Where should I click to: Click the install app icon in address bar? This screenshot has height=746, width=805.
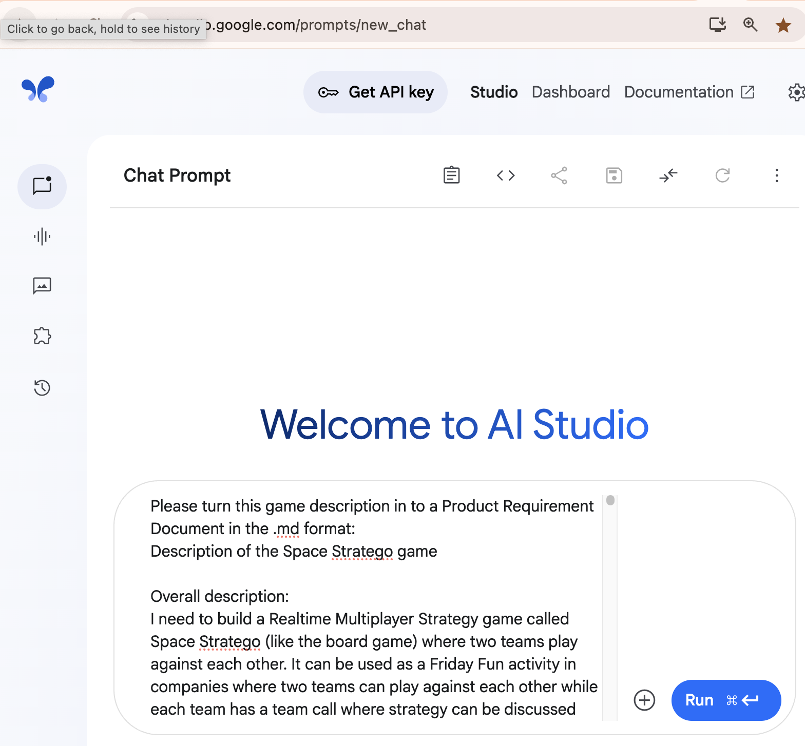tap(718, 25)
